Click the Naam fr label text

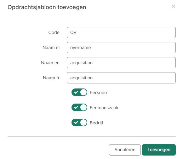tap(51, 78)
